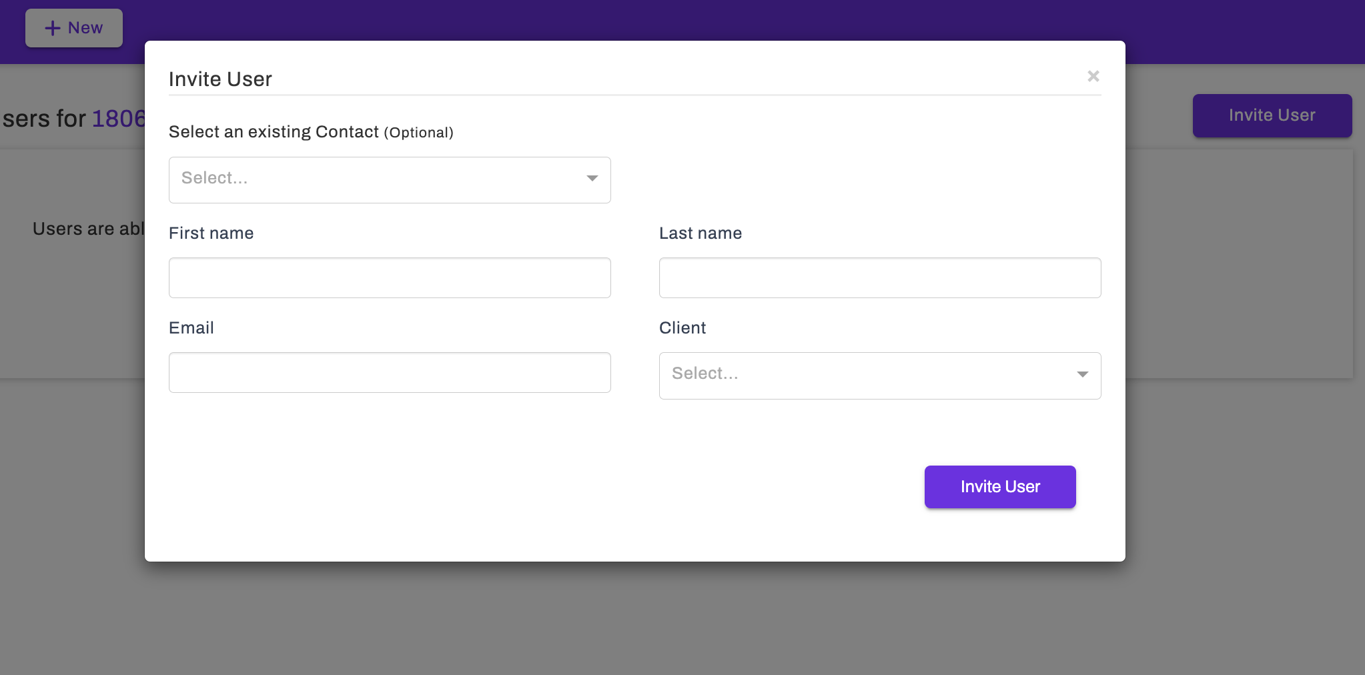Click the dimmed Invite User button in the page header
Image resolution: width=1365 pixels, height=675 pixels.
tap(1272, 115)
